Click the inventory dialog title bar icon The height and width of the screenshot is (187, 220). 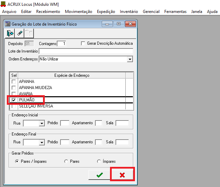pyautogui.click(x=8, y=24)
